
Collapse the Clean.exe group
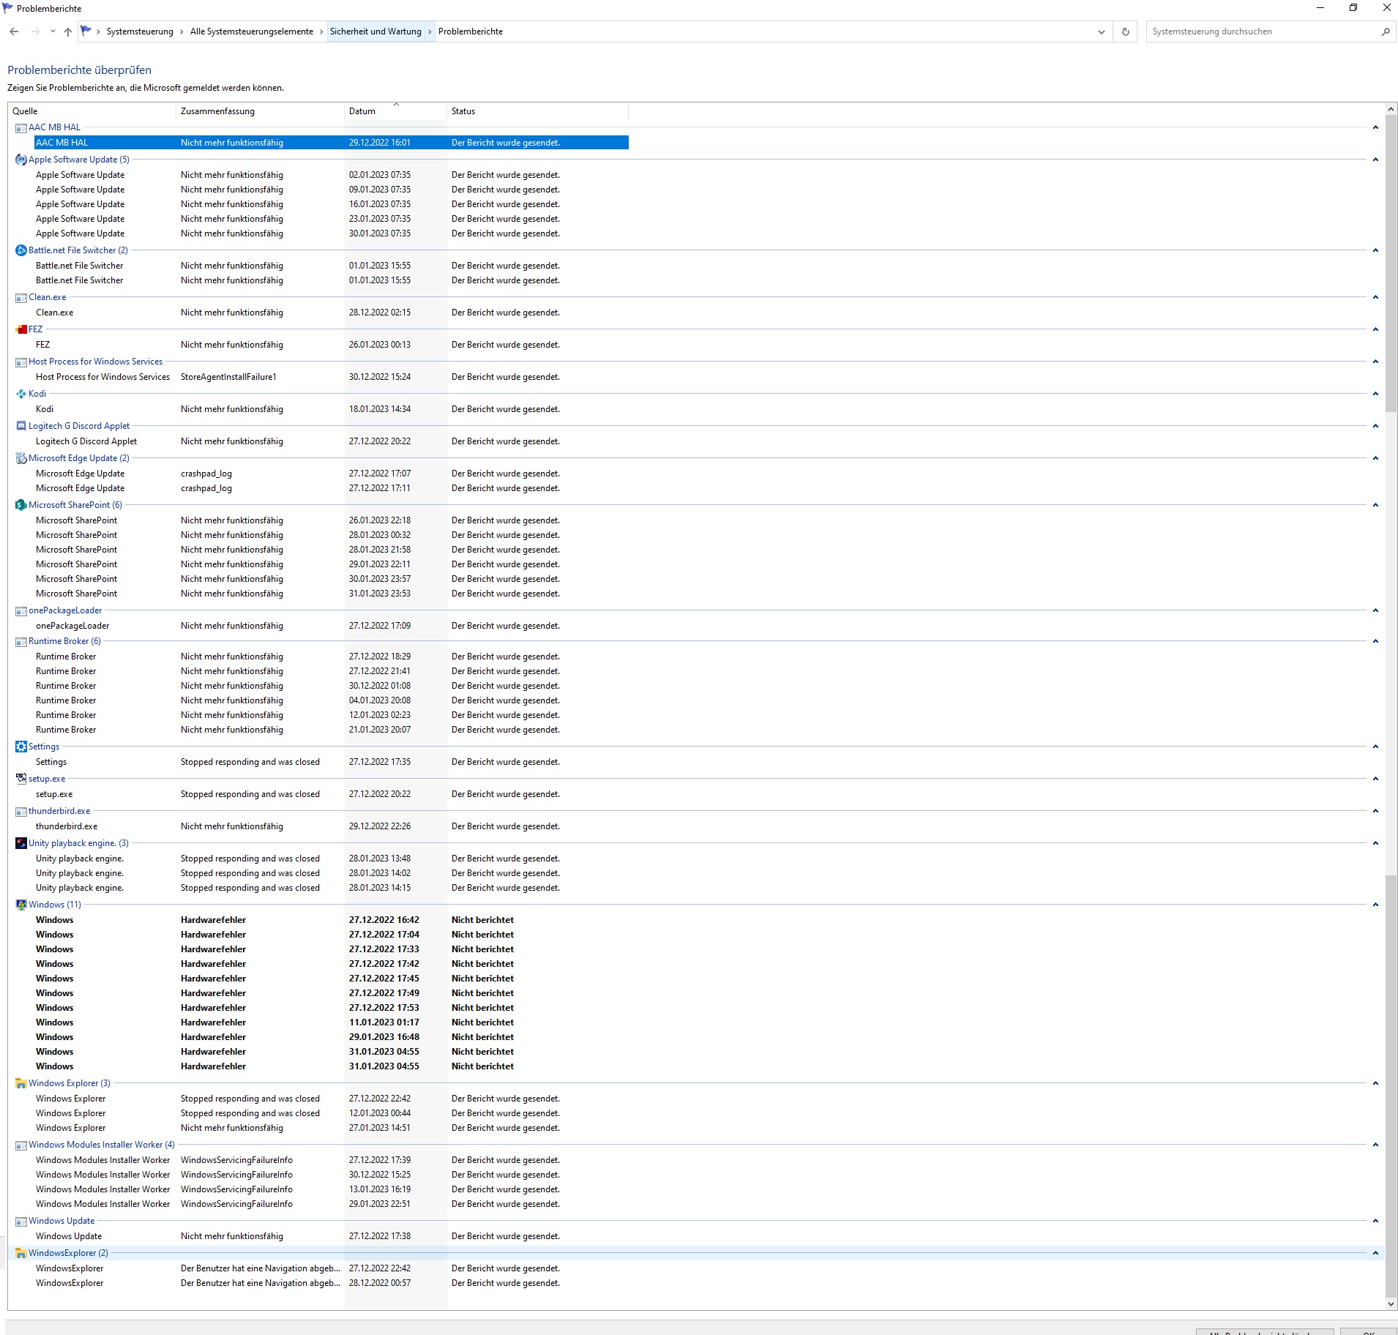pyautogui.click(x=1375, y=297)
